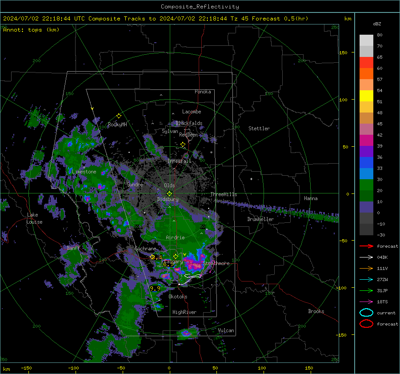
Task: Click the white storm track outline south of Strathmore
Action: pyautogui.click(x=190, y=279)
